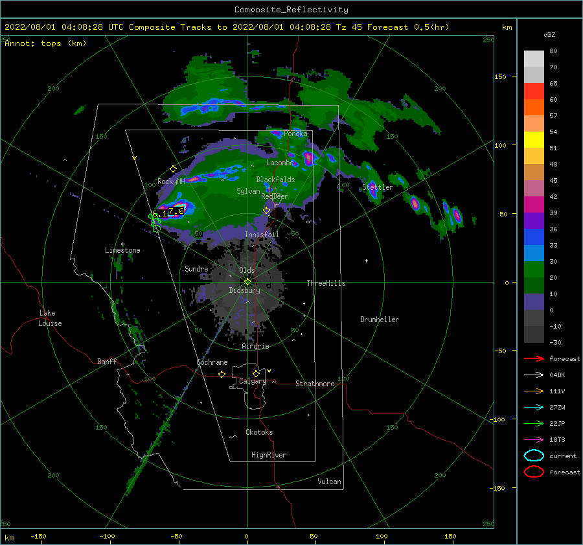The height and width of the screenshot is (545, 583).
Task: Click the Lake Louise label
Action: tap(50, 318)
